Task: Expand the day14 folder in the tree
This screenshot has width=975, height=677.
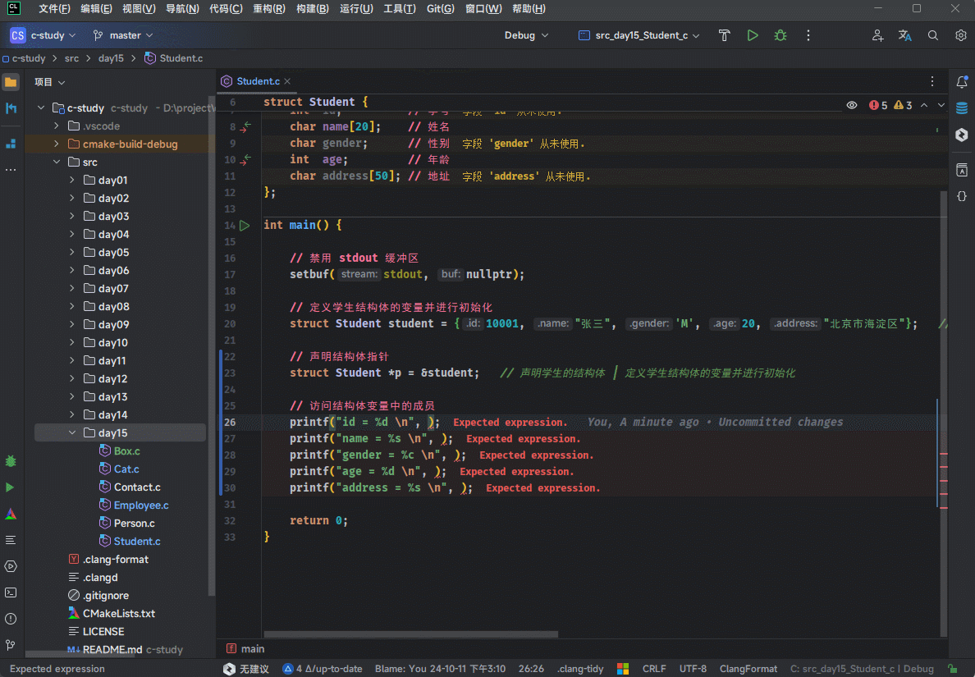Action: point(71,415)
